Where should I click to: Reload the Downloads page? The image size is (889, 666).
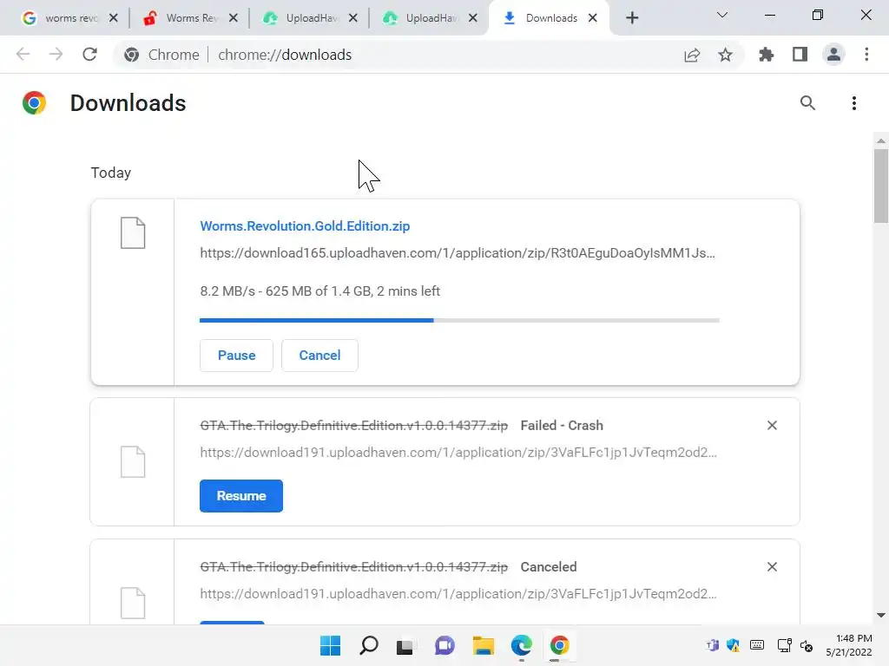[x=89, y=55]
